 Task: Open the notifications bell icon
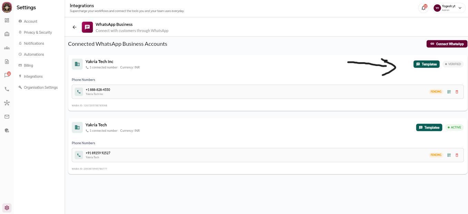424,8
